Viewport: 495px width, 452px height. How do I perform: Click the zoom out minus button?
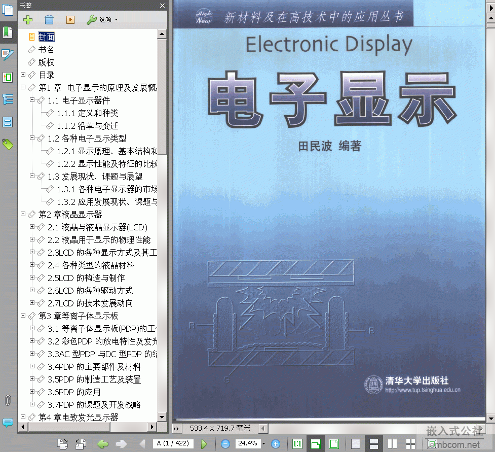225,444
